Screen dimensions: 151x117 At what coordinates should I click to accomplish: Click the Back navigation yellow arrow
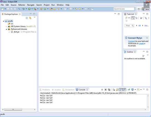tap(80, 9)
